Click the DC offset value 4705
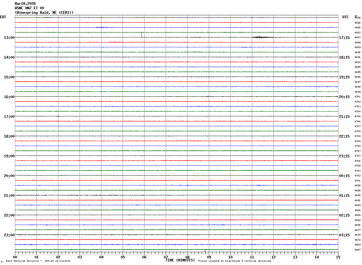This screenshot has width=362, height=265. click(x=357, y=166)
